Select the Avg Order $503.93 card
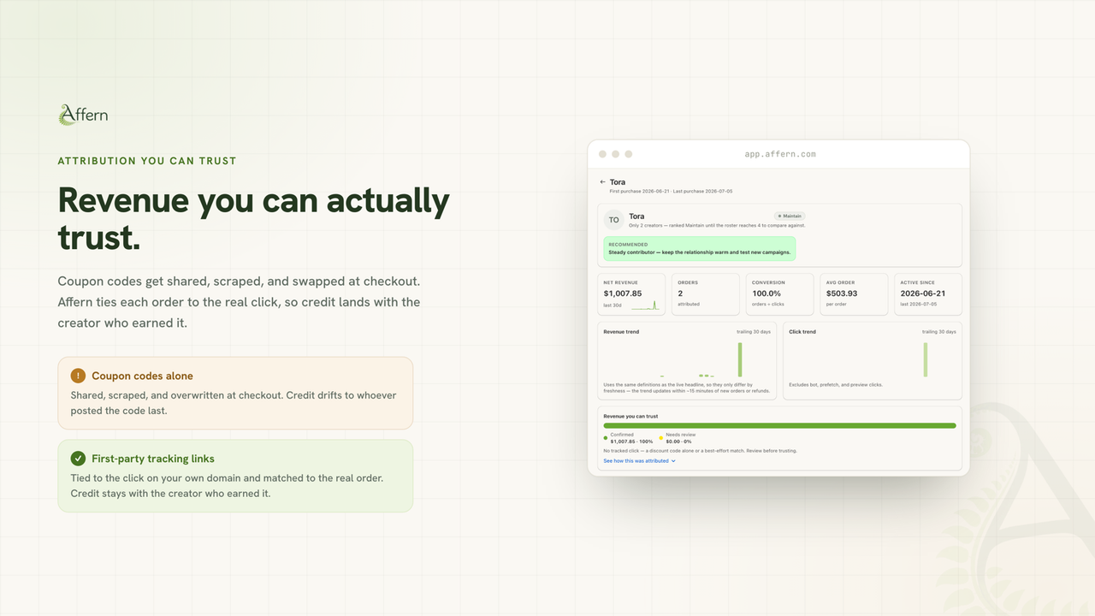Viewport: 1095px width, 616px height. (x=854, y=294)
